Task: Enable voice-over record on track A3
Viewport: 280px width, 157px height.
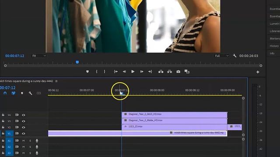Action: [x=37, y=153]
